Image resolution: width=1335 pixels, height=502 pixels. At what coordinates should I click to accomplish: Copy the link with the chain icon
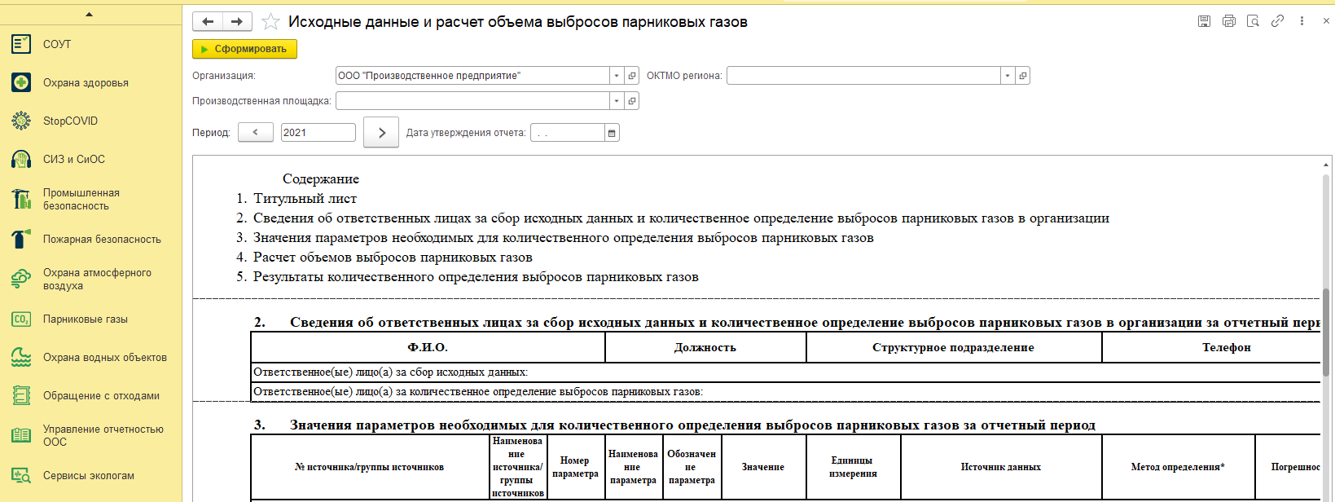pyautogui.click(x=1277, y=21)
